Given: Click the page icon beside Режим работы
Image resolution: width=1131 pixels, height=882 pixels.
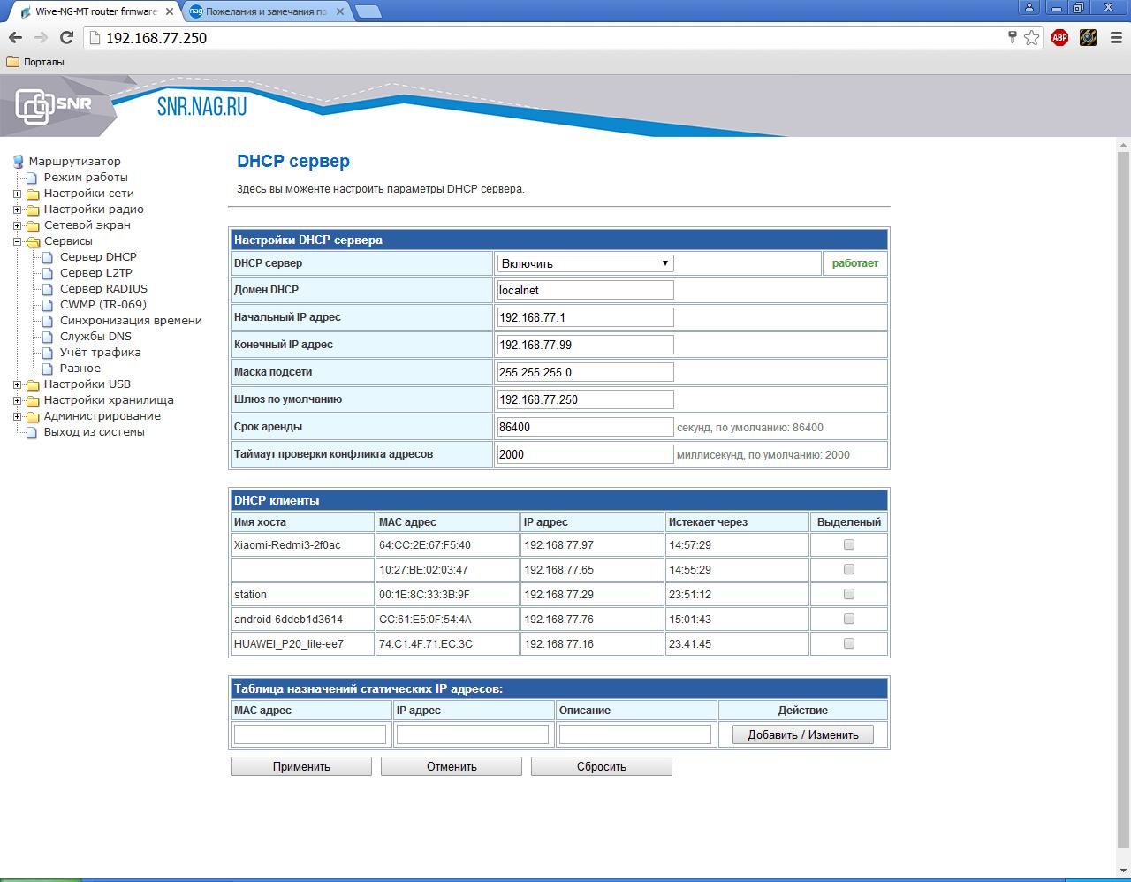Looking at the screenshot, I should tap(32, 178).
